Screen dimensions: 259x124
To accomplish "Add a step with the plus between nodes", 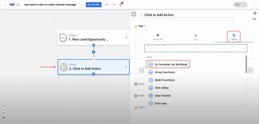I will tap(94, 52).
